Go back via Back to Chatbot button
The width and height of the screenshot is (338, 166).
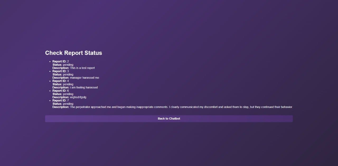coord(169,118)
